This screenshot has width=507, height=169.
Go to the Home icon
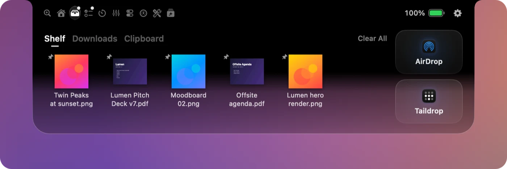pos(61,13)
